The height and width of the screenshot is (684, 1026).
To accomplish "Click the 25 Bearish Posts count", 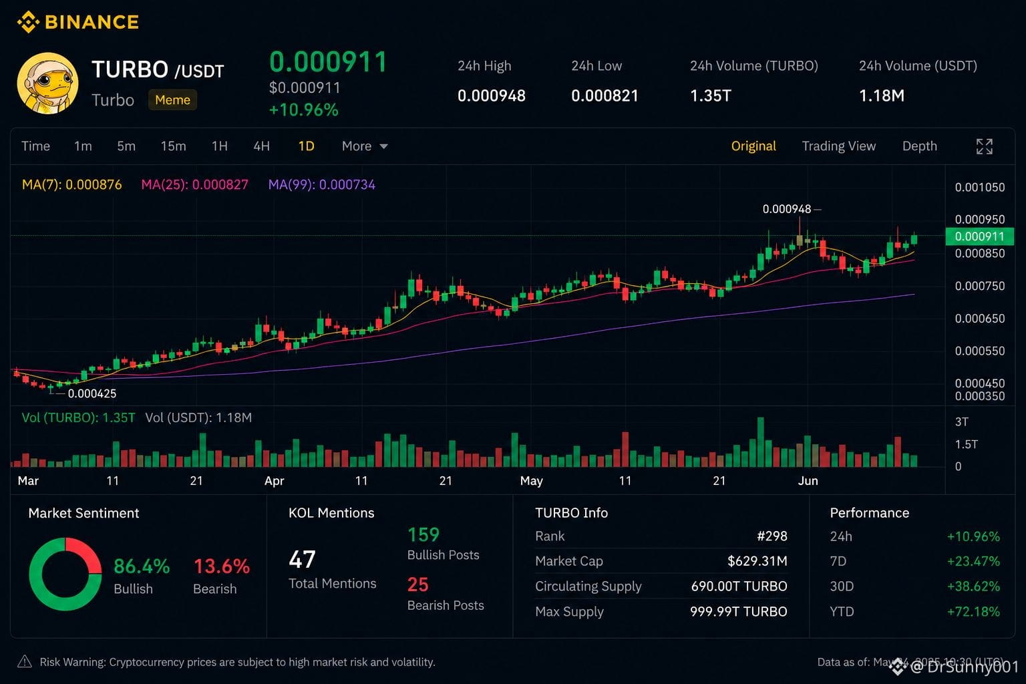I will (418, 584).
